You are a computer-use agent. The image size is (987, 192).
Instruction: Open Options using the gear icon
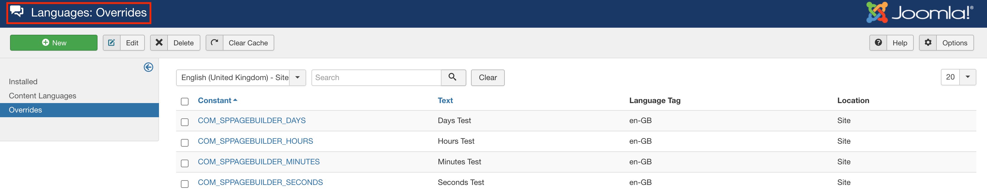(928, 42)
